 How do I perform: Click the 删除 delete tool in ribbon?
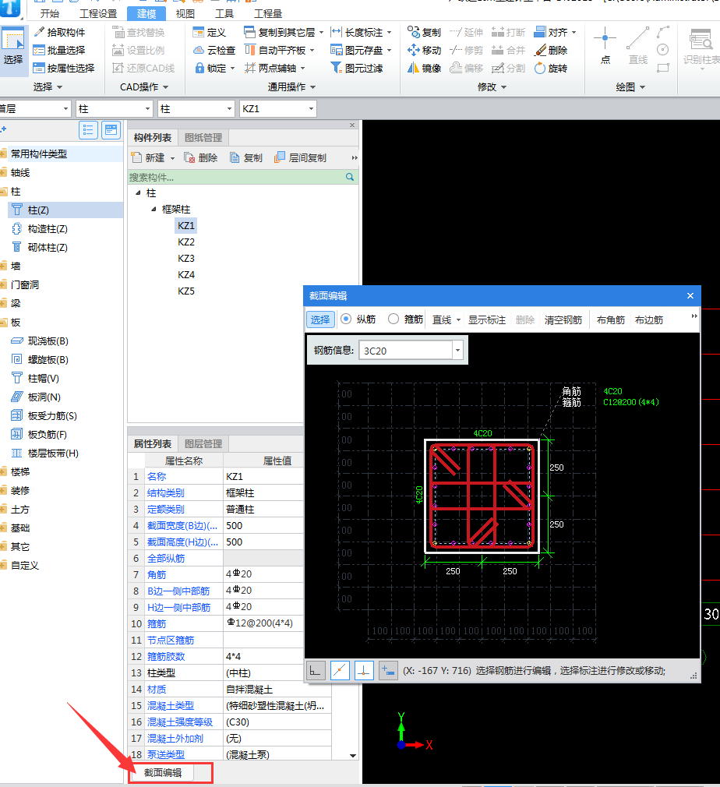[551, 50]
